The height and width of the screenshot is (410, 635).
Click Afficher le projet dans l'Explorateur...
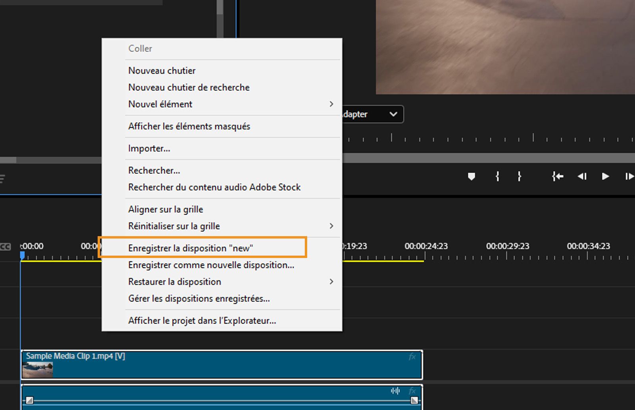click(222, 321)
